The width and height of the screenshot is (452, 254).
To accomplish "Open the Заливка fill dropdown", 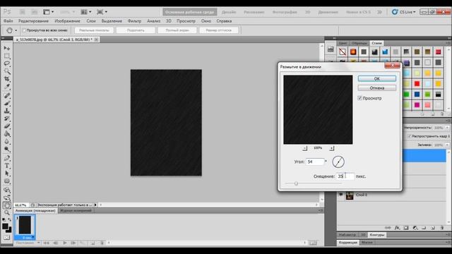I will (447, 145).
